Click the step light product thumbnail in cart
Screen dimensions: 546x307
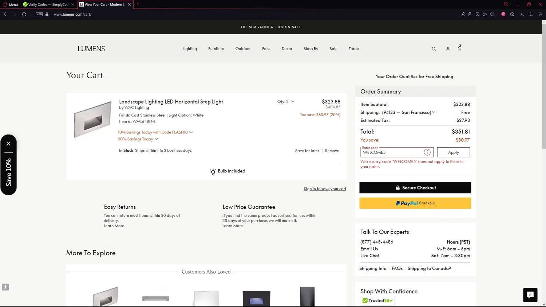92,119
